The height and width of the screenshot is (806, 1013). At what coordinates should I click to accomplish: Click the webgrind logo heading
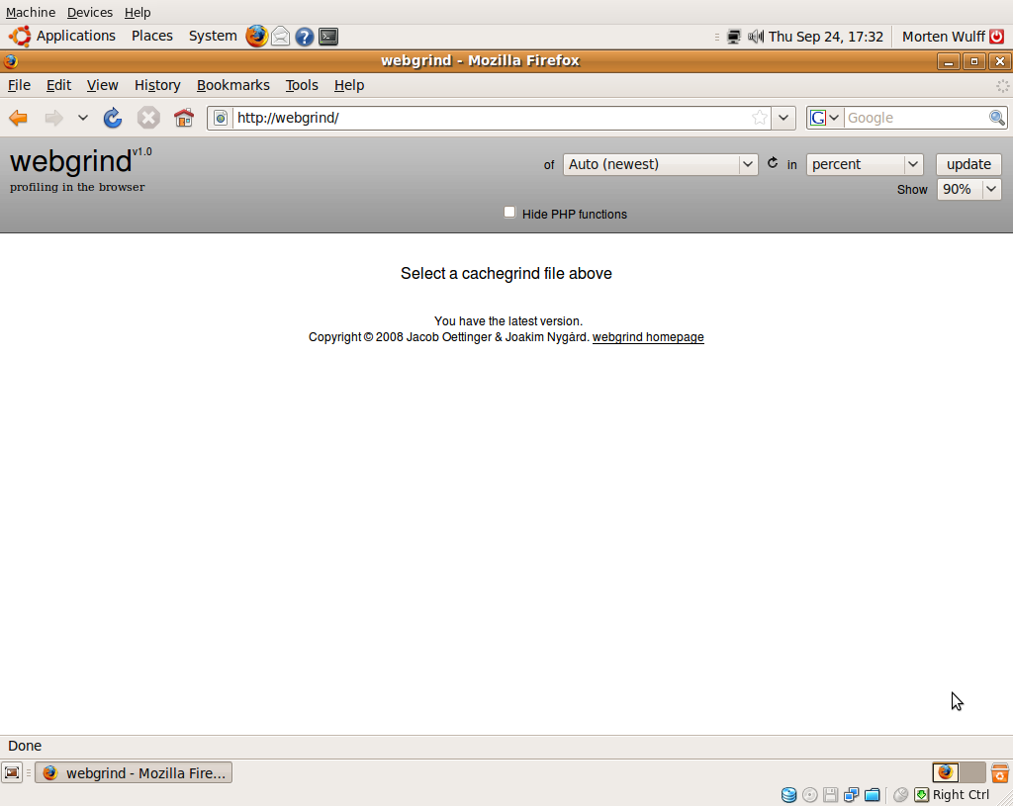pos(71,161)
